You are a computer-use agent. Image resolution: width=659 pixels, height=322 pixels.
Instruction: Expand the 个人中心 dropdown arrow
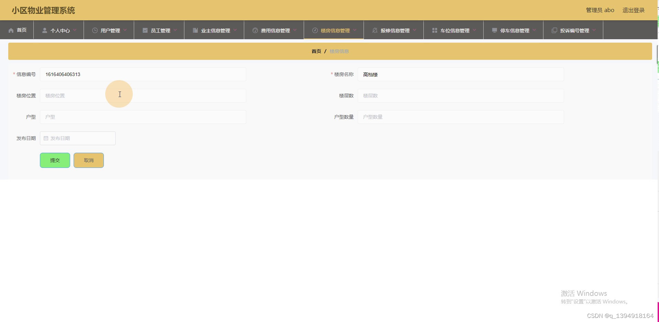[75, 30]
